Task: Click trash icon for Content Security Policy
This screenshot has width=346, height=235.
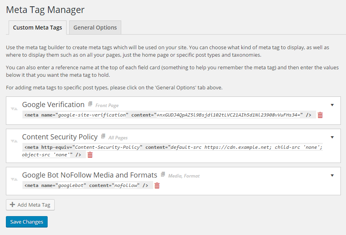Action: [90, 155]
